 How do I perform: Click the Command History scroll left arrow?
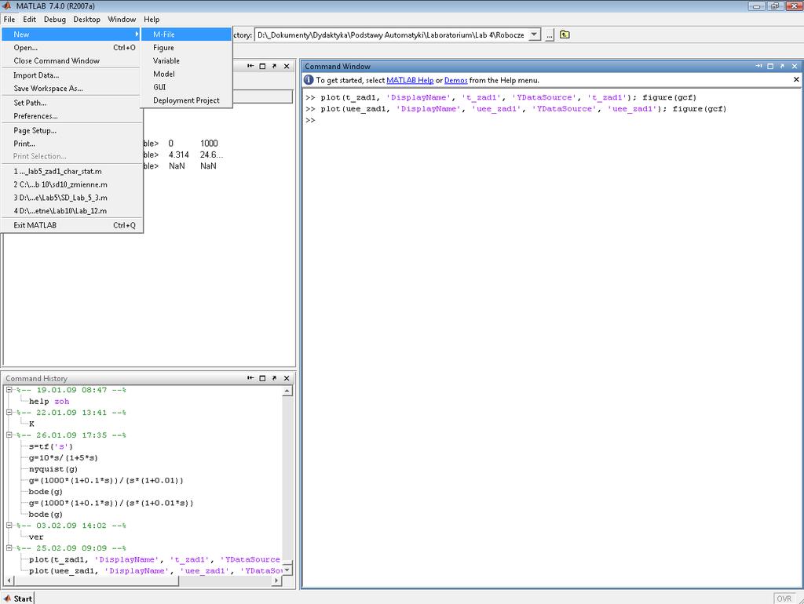pos(9,580)
